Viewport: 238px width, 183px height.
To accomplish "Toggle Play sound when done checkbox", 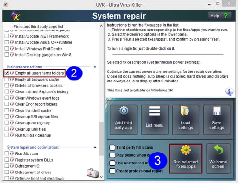I will click(112, 155).
